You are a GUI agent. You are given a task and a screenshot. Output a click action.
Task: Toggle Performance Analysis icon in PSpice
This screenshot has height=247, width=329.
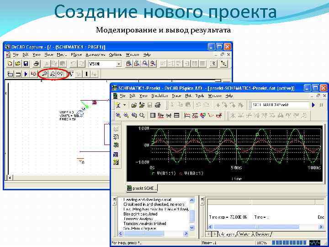point(169,115)
